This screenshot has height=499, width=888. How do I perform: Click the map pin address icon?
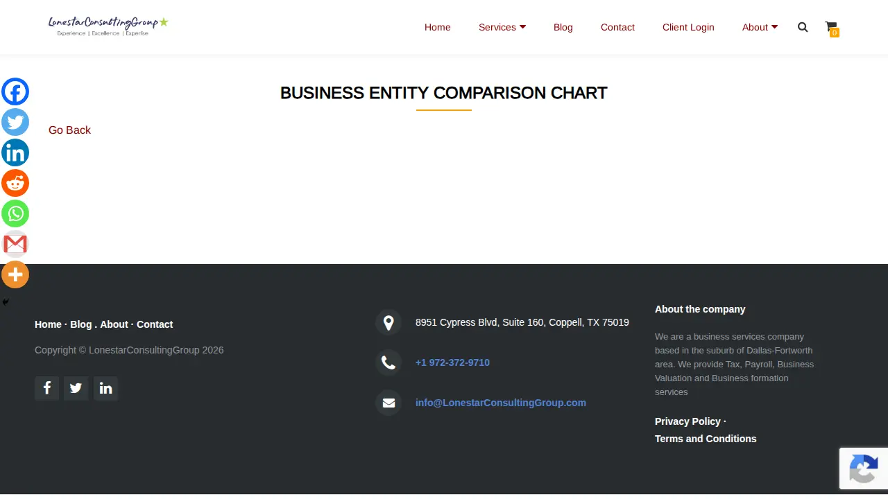click(x=388, y=322)
